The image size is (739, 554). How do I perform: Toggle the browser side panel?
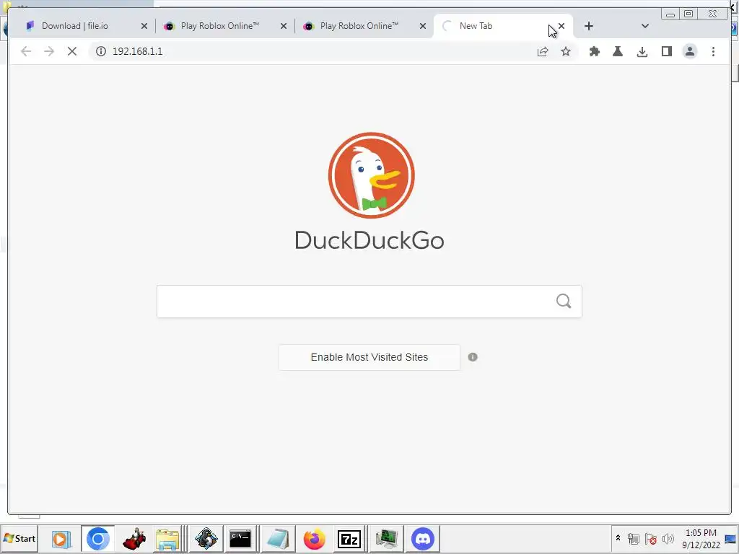[x=666, y=51]
